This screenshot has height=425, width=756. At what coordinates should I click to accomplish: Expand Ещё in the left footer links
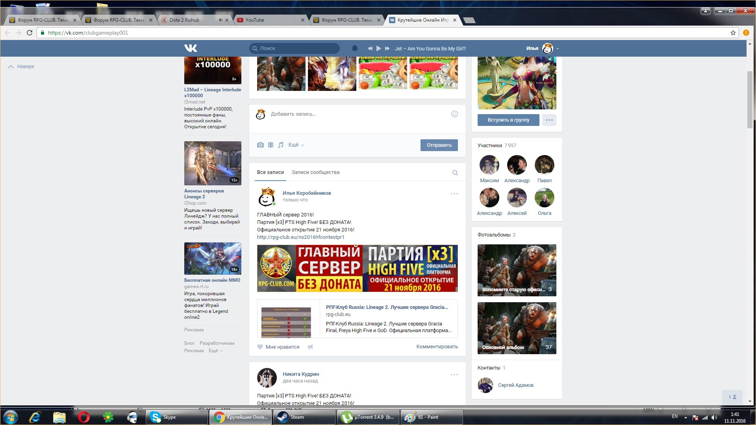click(x=215, y=351)
